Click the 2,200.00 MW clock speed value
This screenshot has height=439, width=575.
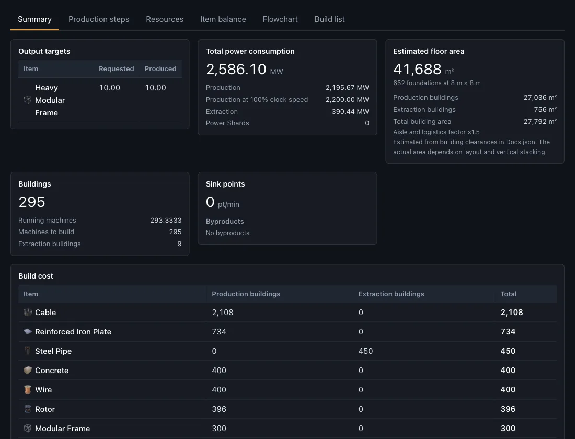pyautogui.click(x=347, y=100)
